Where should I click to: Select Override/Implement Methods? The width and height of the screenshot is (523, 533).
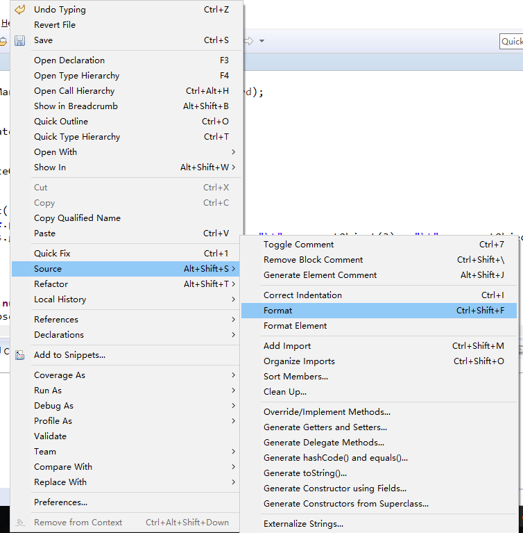tap(379, 411)
